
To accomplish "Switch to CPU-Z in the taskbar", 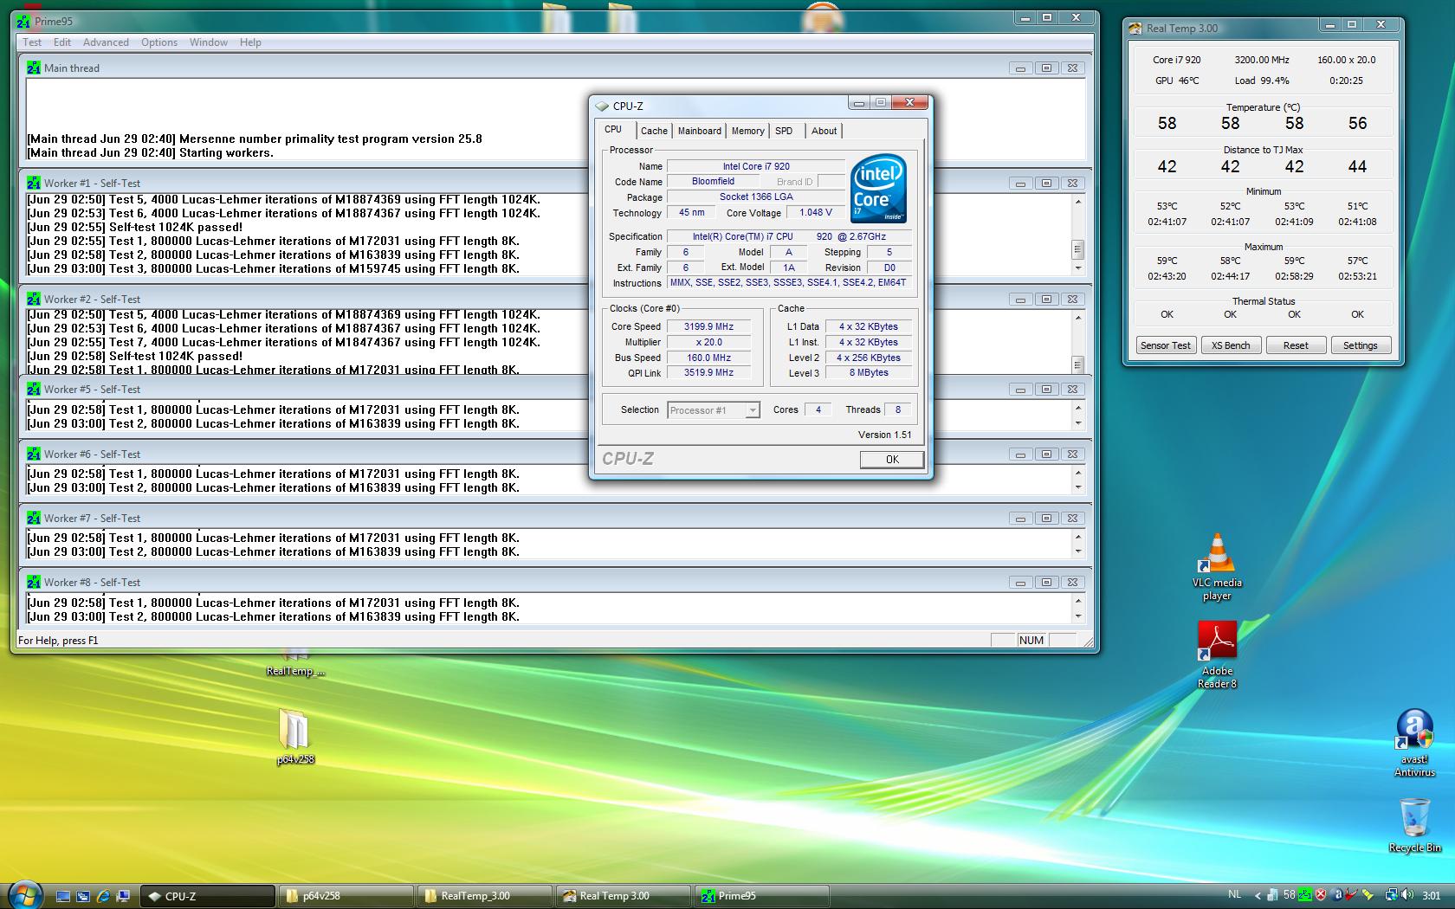I will click(208, 896).
